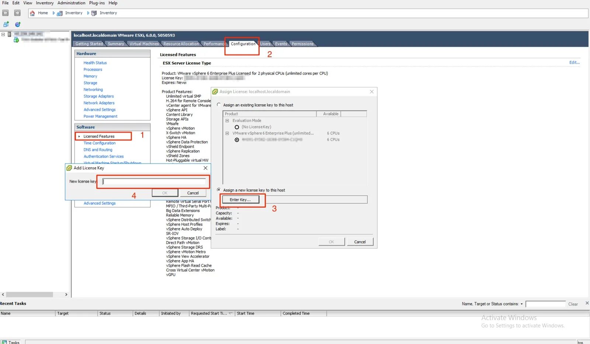The height and width of the screenshot is (344, 590).
Task: Click the forward navigation arrow icon
Action: (17, 13)
